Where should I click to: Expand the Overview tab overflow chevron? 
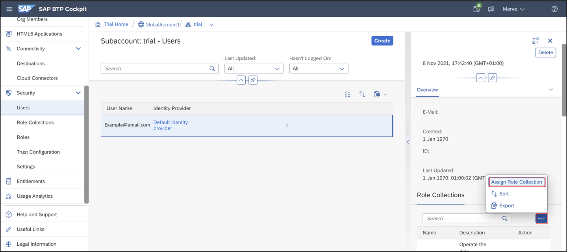click(551, 90)
